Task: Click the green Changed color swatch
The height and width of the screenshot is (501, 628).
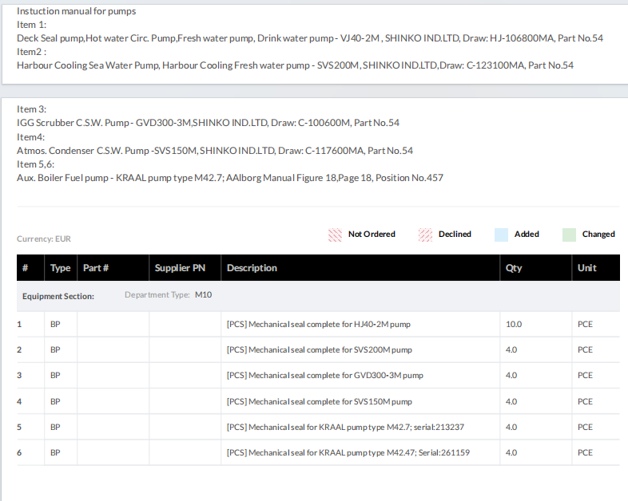Action: [569, 235]
